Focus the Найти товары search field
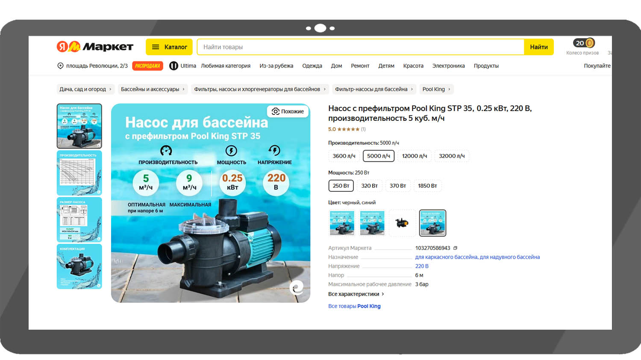Image resolution: width=641 pixels, height=360 pixels. pos(360,47)
